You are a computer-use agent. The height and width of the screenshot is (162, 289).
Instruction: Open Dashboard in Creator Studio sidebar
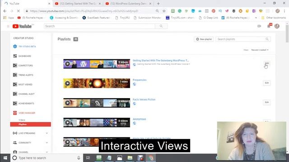(x=24, y=56)
